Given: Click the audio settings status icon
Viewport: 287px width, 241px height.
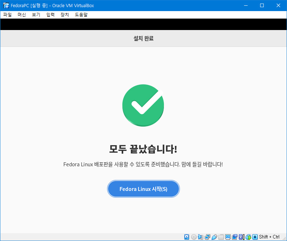Looking at the screenshot, I should click(x=201, y=237).
